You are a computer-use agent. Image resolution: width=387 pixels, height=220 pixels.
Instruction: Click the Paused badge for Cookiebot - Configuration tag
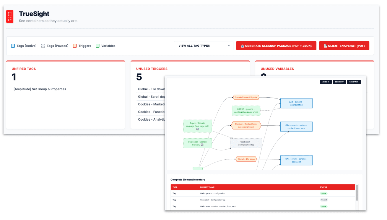(324, 200)
